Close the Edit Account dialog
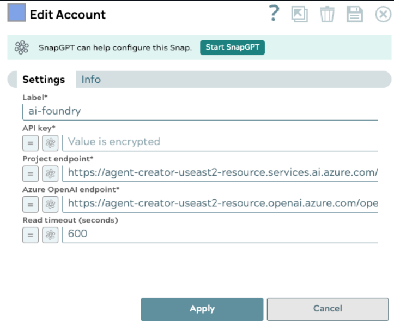Screen dimensions: 394x324 (383, 14)
